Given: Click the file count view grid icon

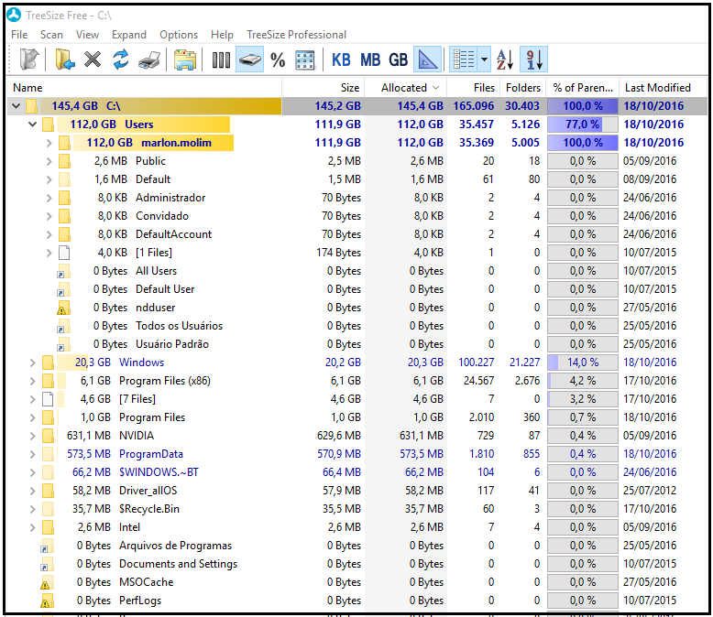Looking at the screenshot, I should tap(305, 60).
